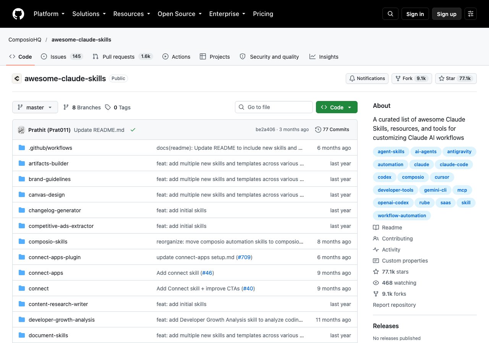The width and height of the screenshot is (489, 343).
Task: Click the people icon beside Contributing
Action: 376,239
